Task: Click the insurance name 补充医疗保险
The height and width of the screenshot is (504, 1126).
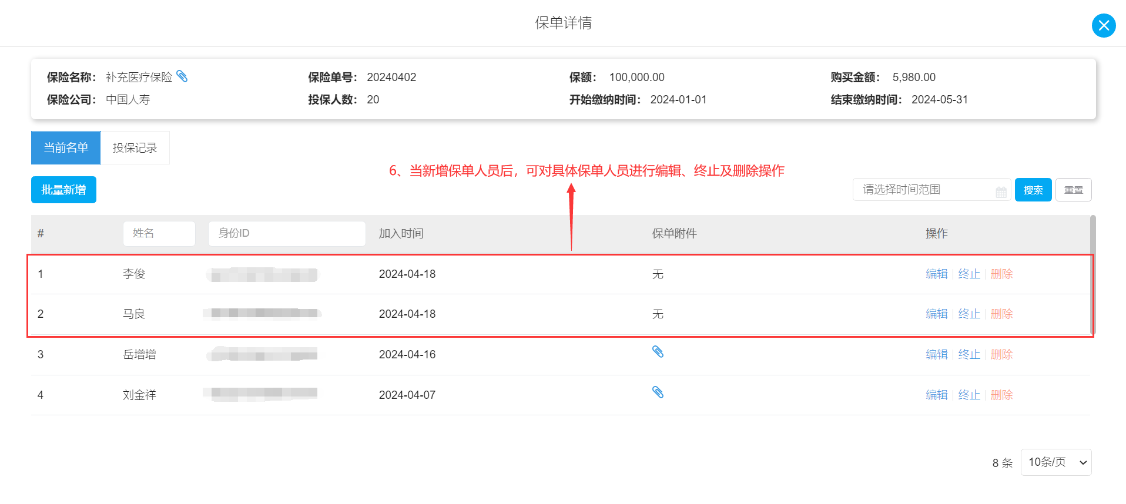Action: [x=139, y=77]
